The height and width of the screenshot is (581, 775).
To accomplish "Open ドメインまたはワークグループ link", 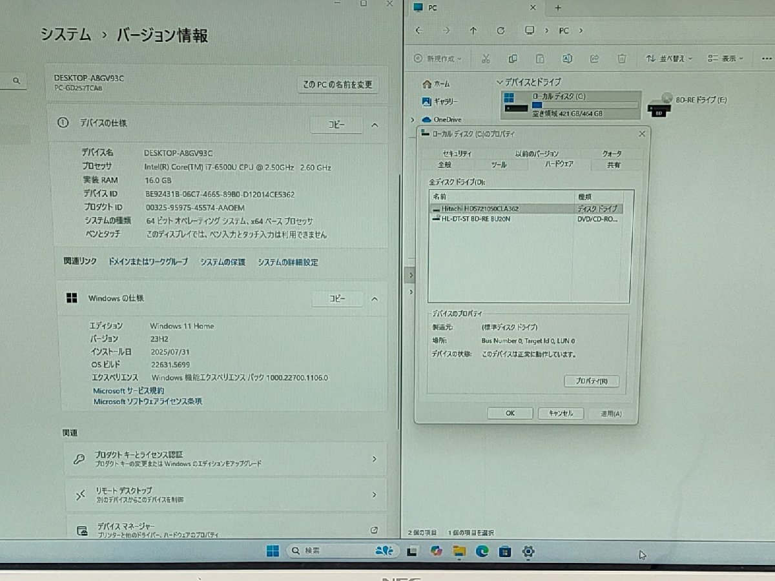I will [x=148, y=262].
